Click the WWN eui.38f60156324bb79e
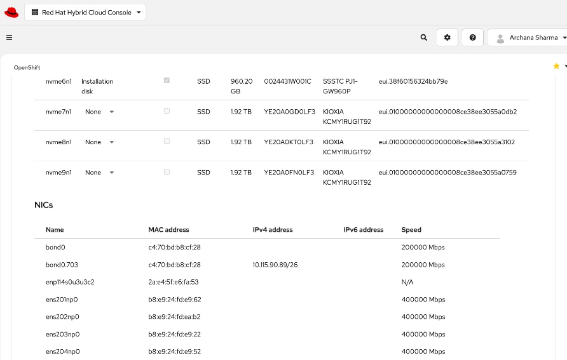567x360 pixels. 413,81
